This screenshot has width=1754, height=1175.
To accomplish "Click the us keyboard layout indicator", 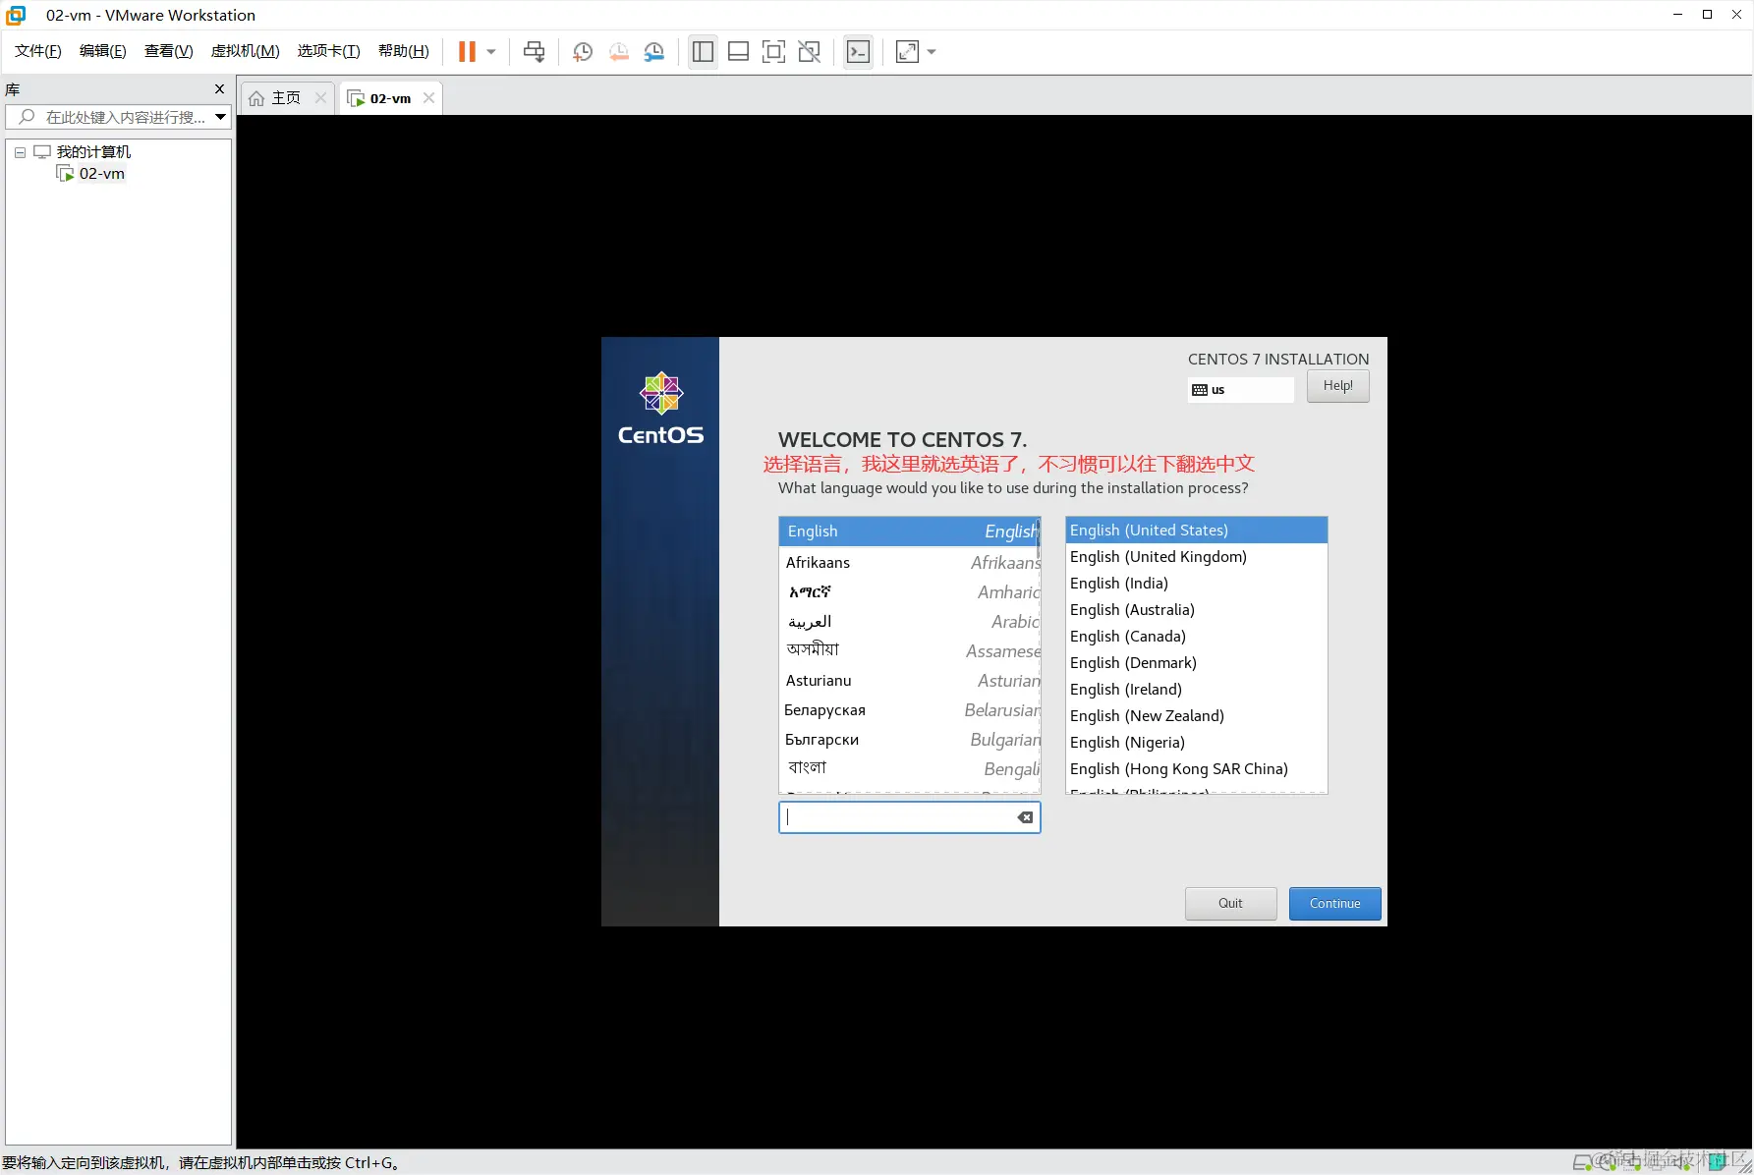I will [1240, 390].
